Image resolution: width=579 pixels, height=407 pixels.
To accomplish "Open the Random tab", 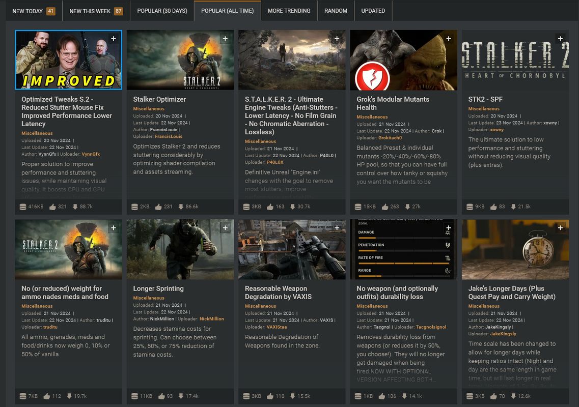I will tap(336, 11).
